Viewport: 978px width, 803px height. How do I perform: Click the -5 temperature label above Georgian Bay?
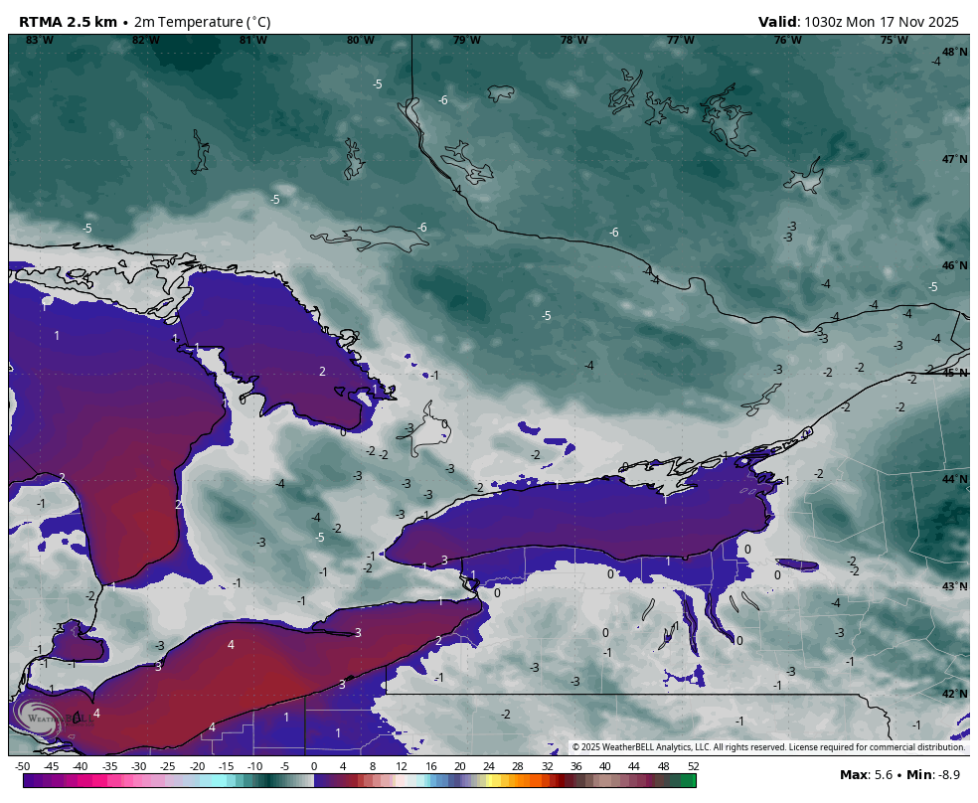click(x=273, y=201)
